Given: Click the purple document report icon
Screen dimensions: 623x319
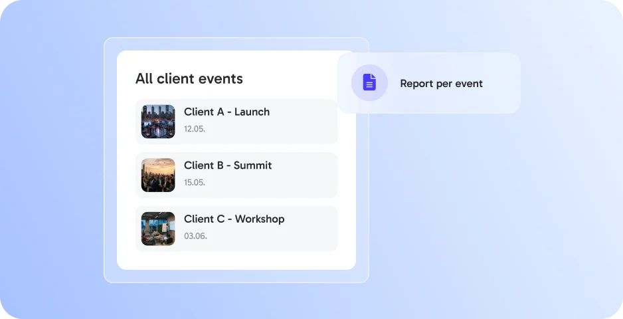Looking at the screenshot, I should [x=369, y=82].
